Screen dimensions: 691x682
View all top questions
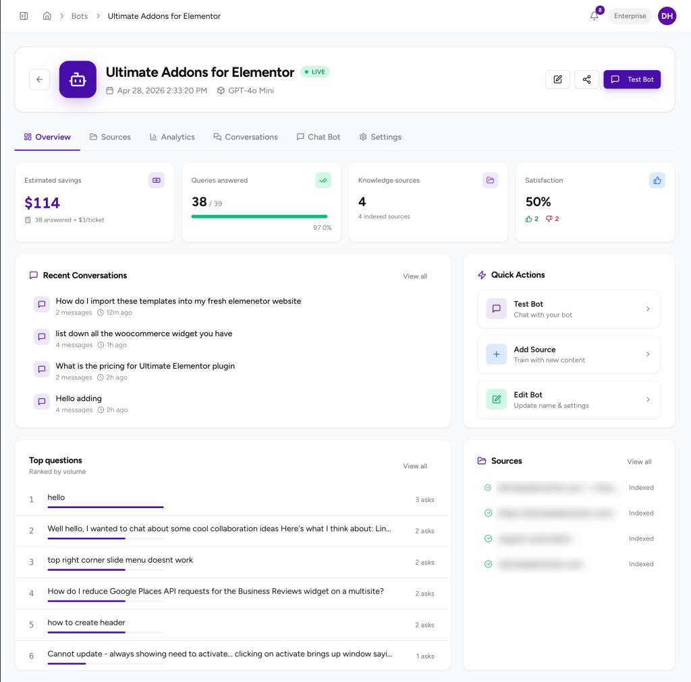click(x=415, y=466)
